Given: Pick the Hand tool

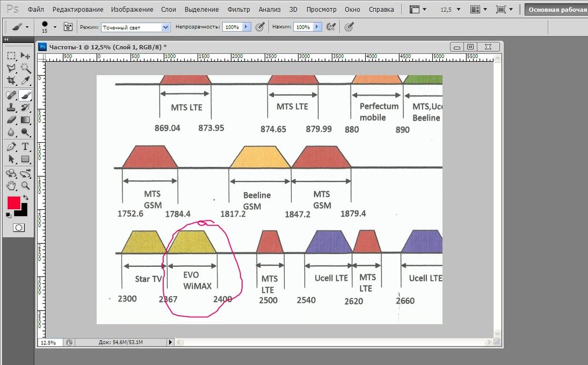Looking at the screenshot, I should 11,185.
